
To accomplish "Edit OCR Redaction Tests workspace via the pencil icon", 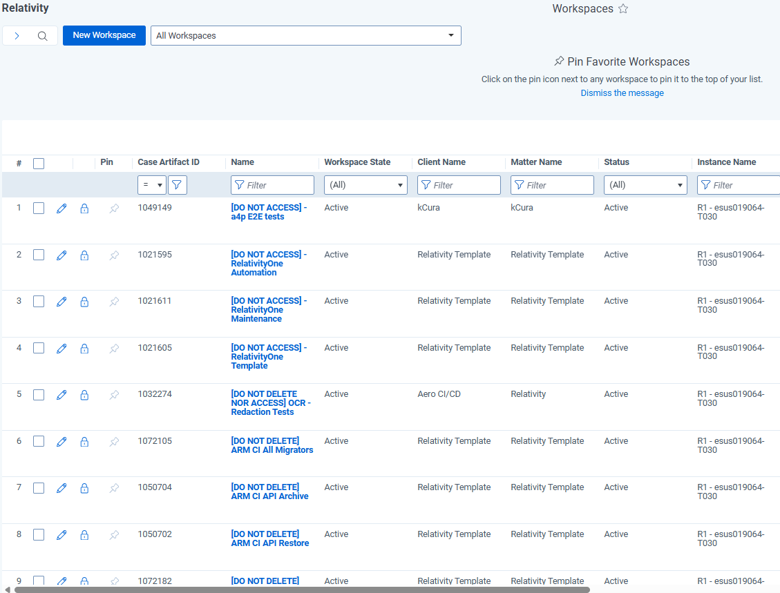I will coord(61,395).
